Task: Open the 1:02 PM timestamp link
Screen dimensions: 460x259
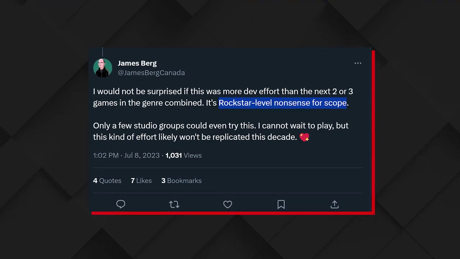Action: (106, 155)
